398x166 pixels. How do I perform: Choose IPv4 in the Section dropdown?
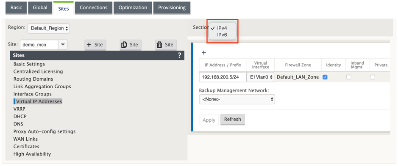point(222,28)
